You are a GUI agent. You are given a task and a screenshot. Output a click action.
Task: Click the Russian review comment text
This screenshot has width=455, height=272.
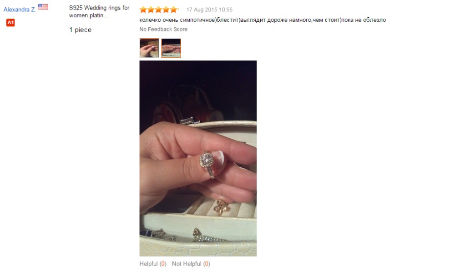(263, 20)
